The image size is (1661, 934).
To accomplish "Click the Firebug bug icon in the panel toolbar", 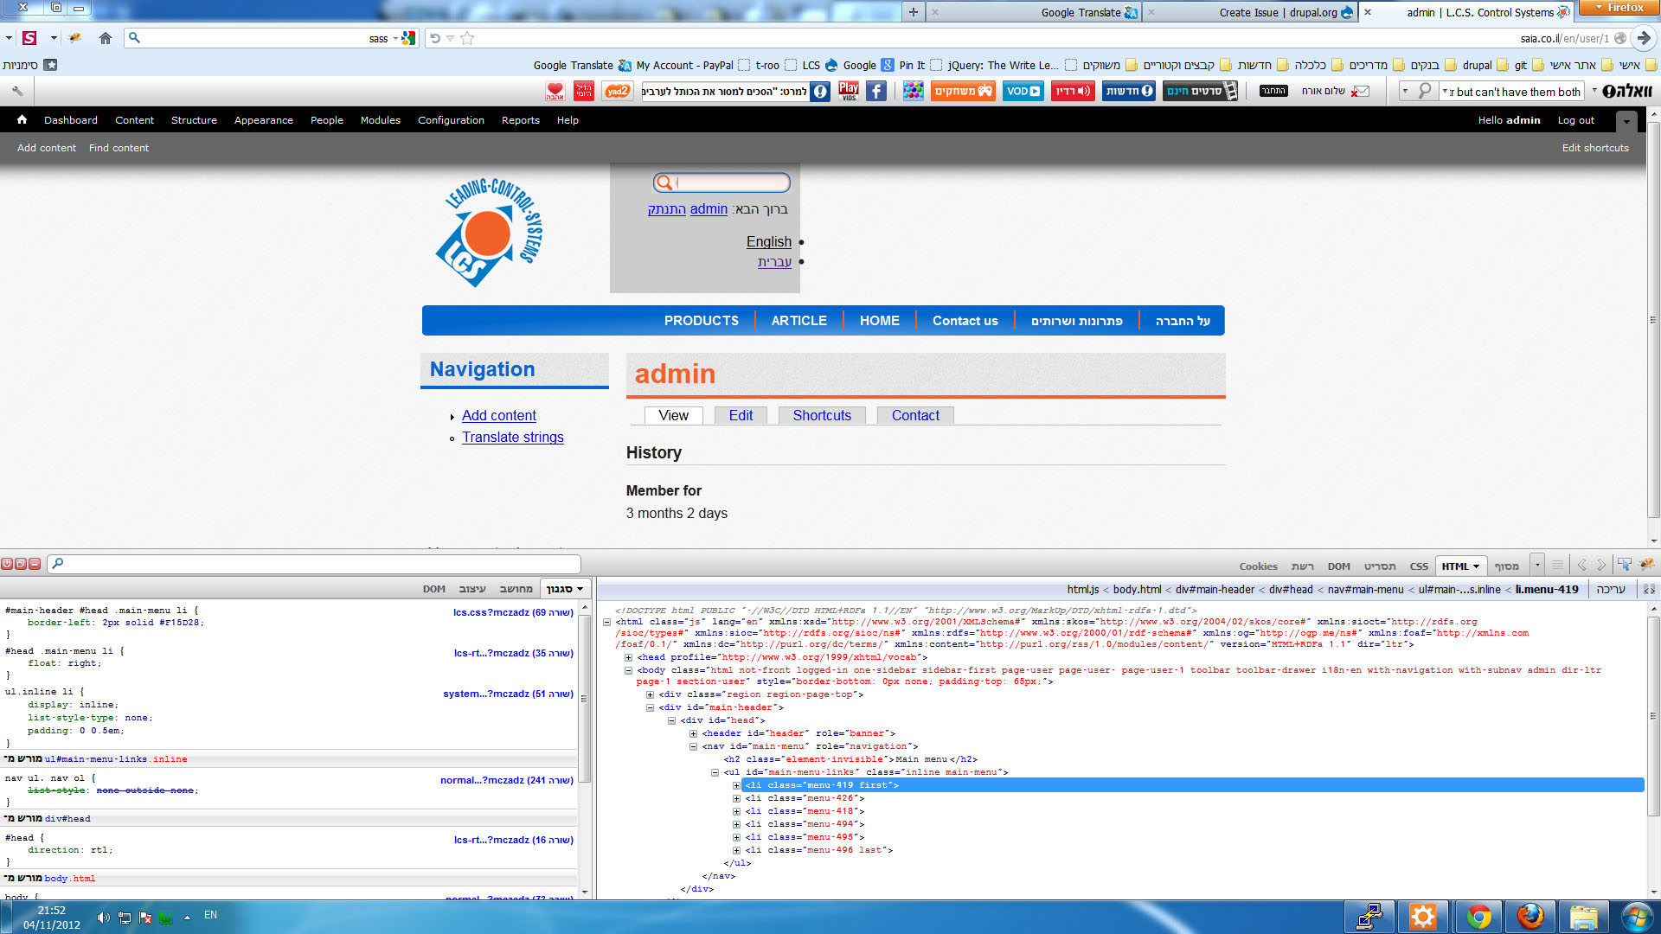I will (x=1646, y=565).
